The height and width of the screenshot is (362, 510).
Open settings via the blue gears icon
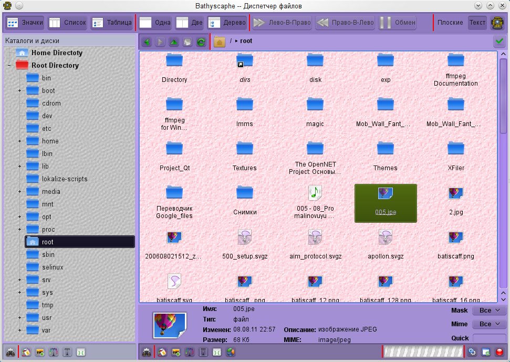(472, 352)
